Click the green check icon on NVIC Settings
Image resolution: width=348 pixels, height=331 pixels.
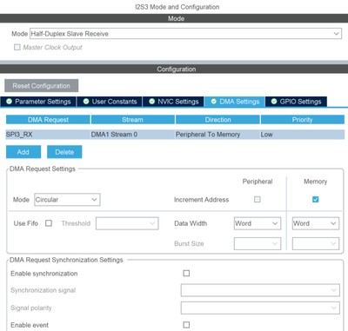pyautogui.click(x=151, y=102)
